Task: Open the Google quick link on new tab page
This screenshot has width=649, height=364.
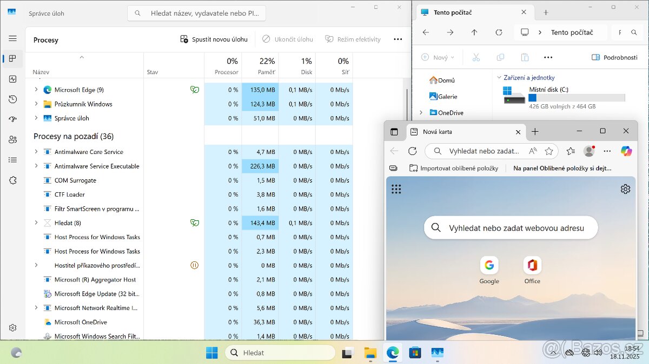Action: (x=489, y=265)
